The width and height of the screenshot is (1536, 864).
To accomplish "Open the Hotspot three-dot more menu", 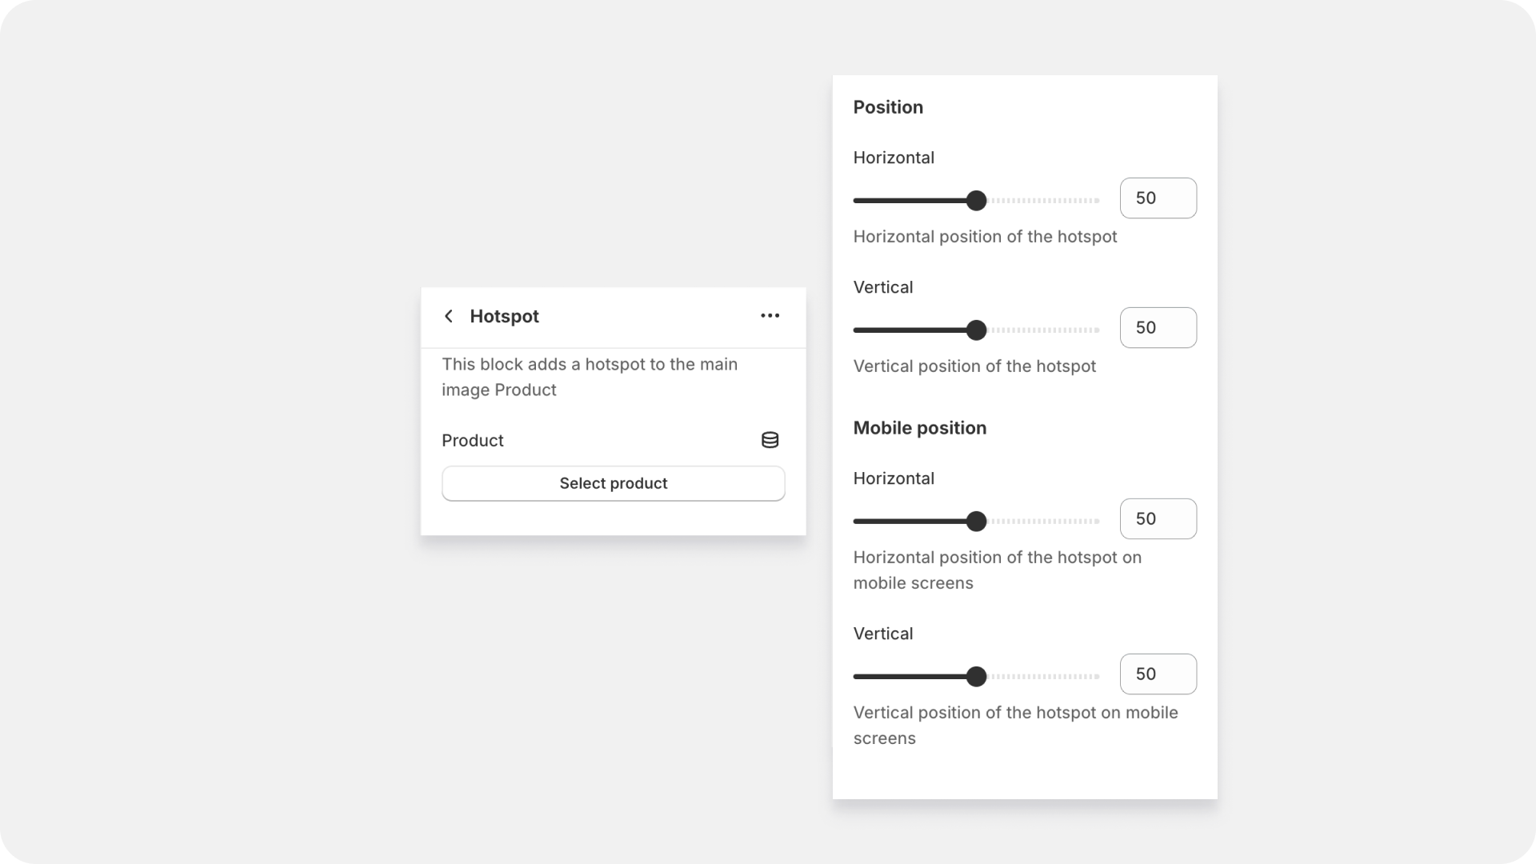I will (x=770, y=316).
